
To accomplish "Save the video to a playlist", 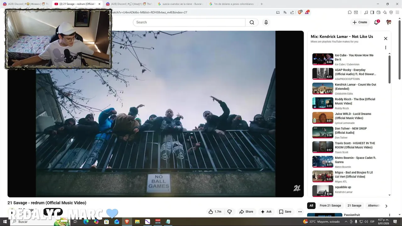I will 285,212.
